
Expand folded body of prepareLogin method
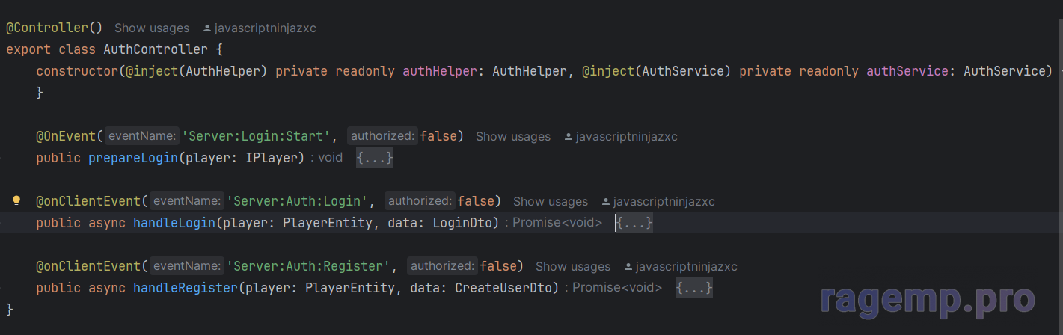[375, 158]
